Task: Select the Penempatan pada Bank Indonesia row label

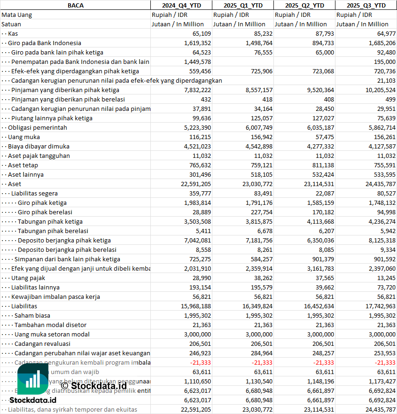Action: point(80,62)
